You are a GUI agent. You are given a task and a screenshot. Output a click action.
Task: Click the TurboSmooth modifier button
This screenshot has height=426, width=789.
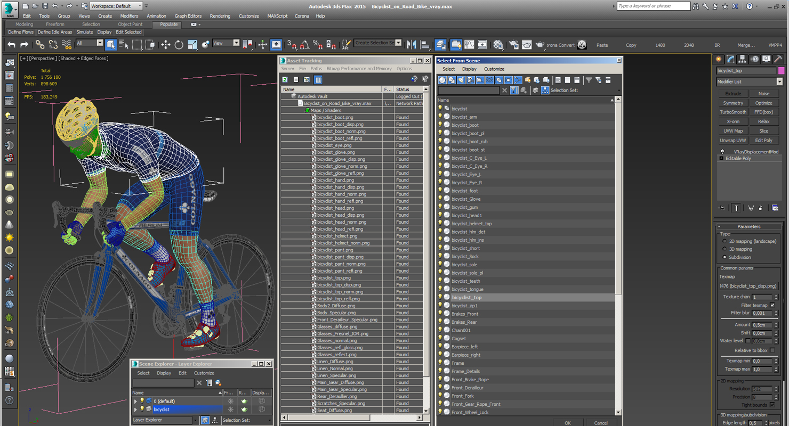[733, 112]
